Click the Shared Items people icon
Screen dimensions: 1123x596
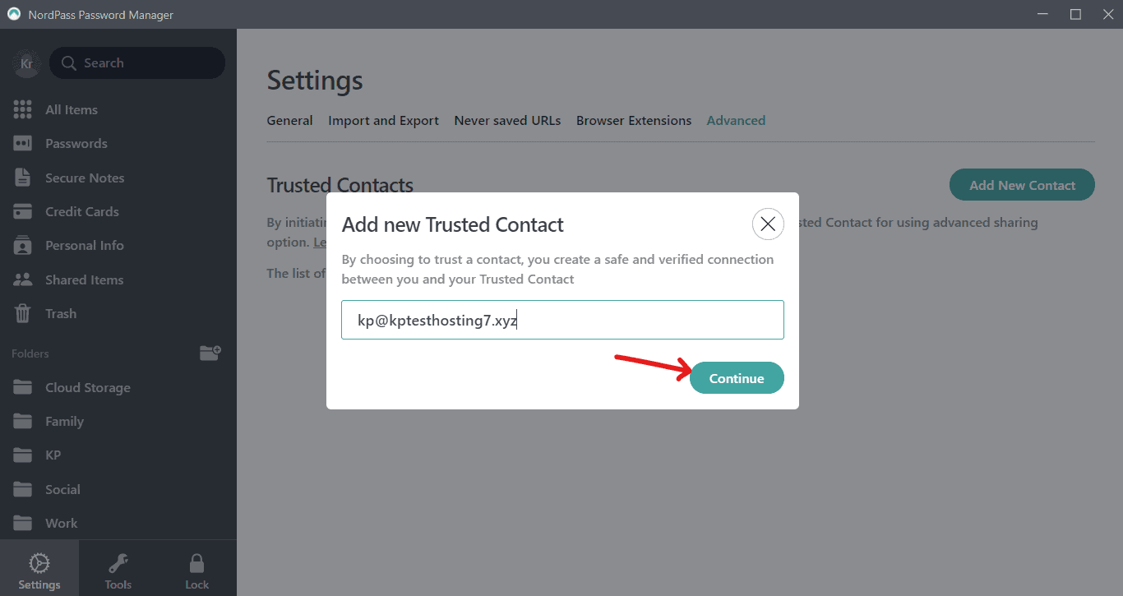click(x=22, y=280)
